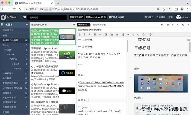Switch note list view layout icon

click(x=74, y=25)
